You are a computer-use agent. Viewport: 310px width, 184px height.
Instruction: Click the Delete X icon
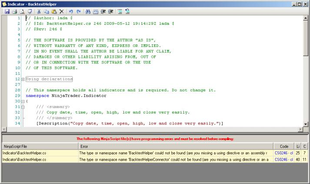pos(62,11)
